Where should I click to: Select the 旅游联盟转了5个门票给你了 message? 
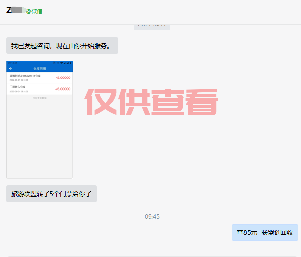pyautogui.click(x=51, y=194)
